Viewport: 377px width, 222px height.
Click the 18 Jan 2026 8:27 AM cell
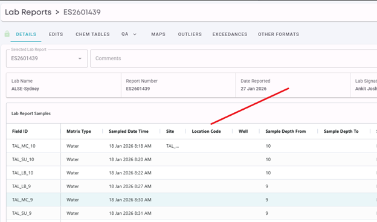click(x=130, y=186)
